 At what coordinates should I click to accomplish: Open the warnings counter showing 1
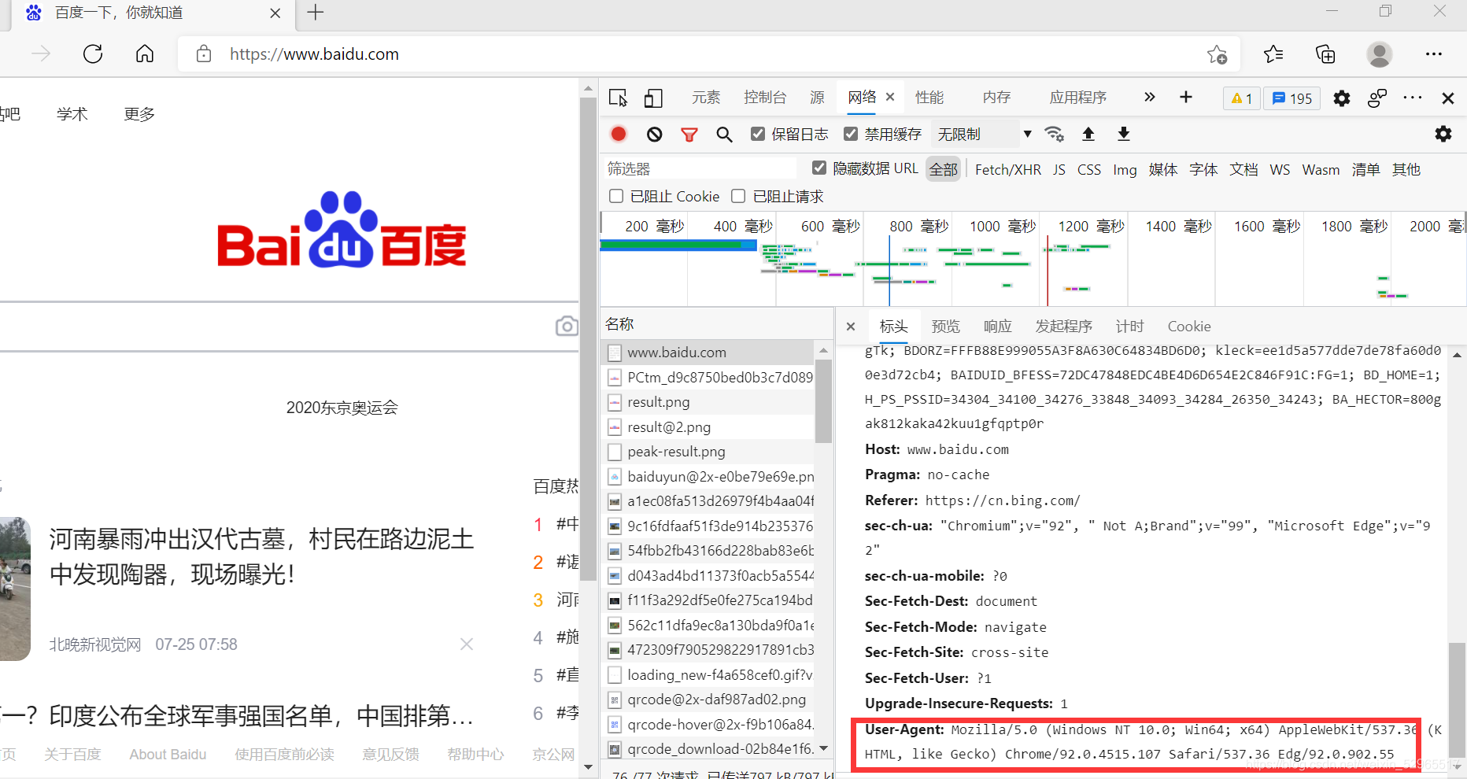point(1242,98)
